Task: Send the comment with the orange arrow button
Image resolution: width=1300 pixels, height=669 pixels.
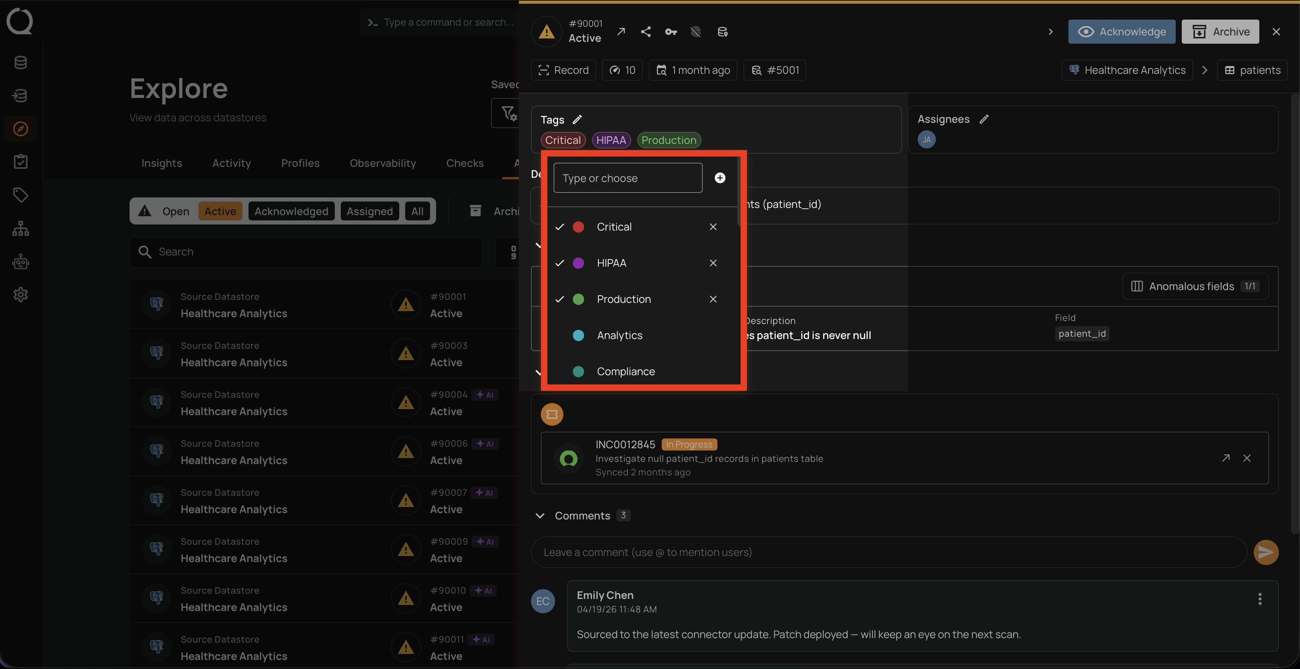Action: click(1266, 552)
